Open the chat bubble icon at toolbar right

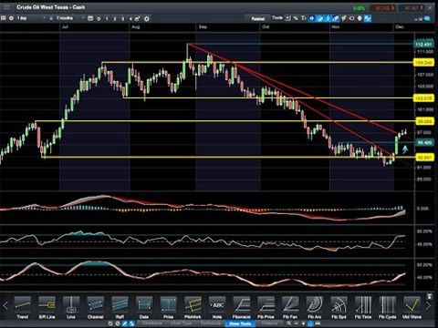427,18
